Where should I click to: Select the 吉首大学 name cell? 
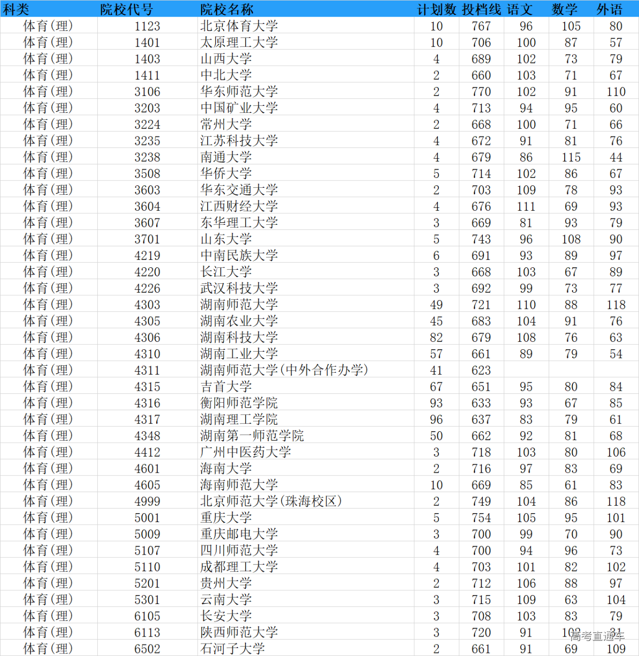point(224,386)
